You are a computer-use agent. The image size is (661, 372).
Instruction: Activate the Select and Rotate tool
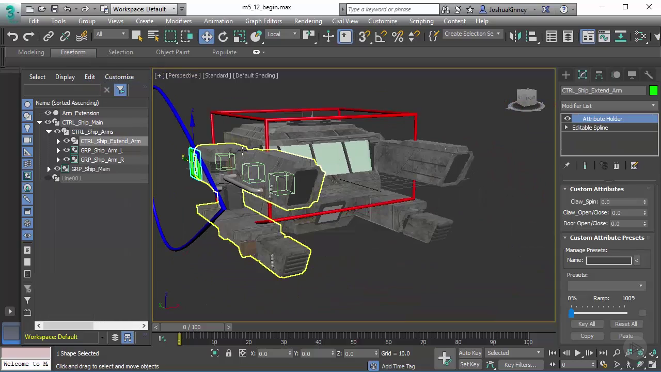pos(223,36)
